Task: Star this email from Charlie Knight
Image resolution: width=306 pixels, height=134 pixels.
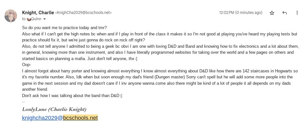Action: pyautogui.click(x=272, y=13)
